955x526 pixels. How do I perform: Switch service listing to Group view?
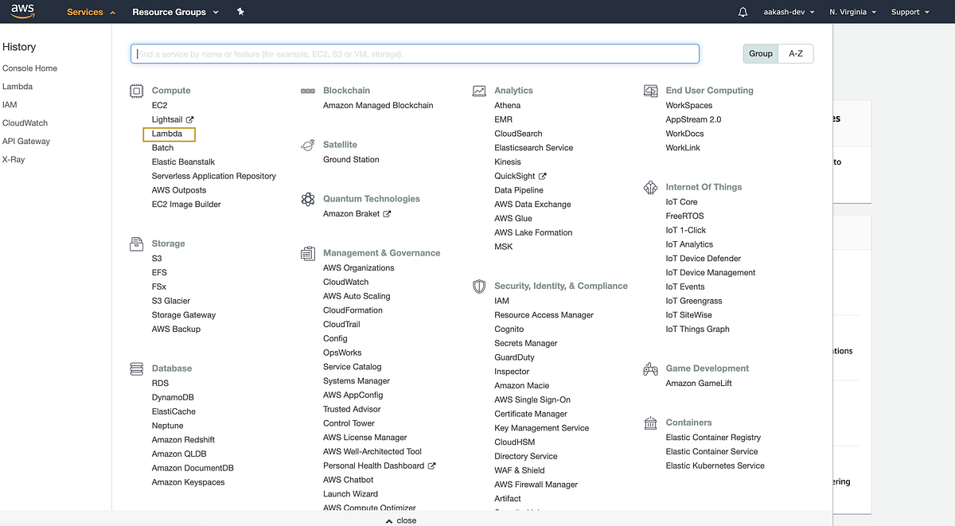click(760, 53)
